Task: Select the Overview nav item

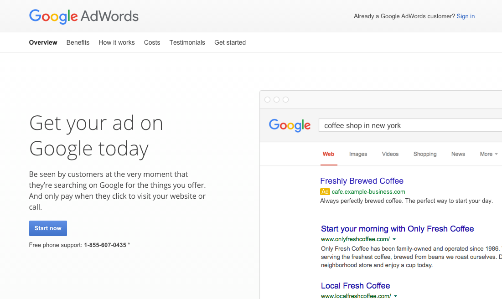Action: click(43, 42)
